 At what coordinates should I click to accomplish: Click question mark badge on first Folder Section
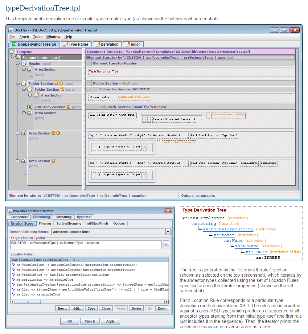tap(56, 84)
